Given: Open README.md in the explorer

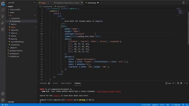Looking at the screenshot, I should click(14, 56).
